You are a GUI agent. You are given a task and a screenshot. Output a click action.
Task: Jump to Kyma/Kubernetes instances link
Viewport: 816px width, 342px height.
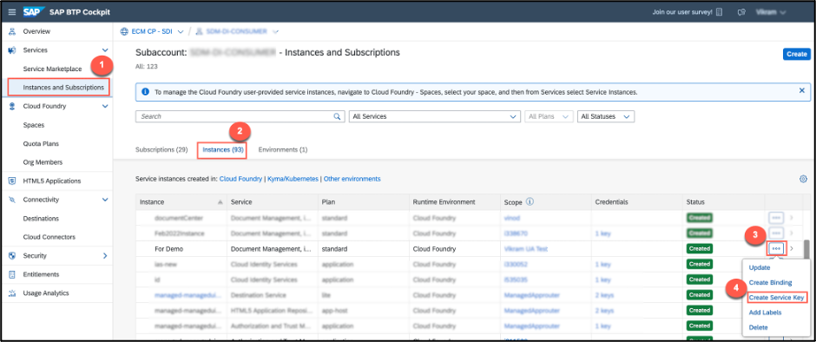[x=293, y=179]
